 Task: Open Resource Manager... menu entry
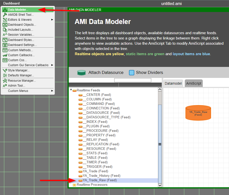coord(28,81)
